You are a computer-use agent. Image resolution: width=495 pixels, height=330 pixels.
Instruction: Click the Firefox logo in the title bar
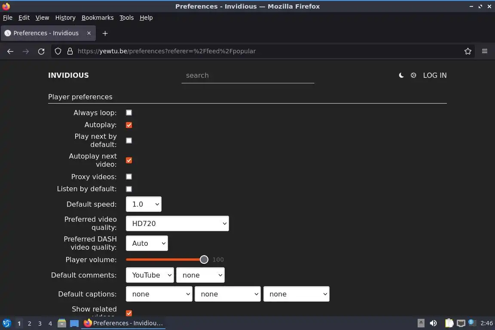[6, 6]
